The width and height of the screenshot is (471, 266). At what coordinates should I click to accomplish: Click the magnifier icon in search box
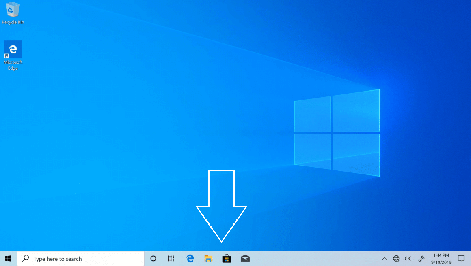tap(26, 258)
